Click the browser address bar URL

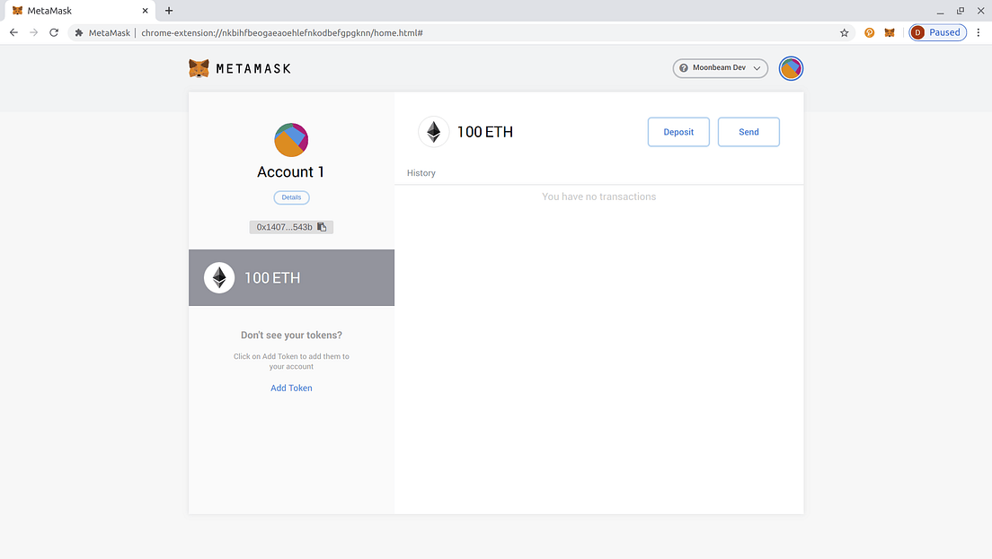pos(281,33)
